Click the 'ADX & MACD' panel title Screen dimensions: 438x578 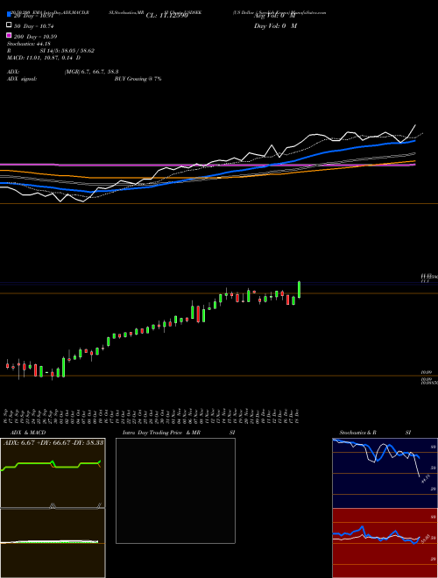pos(28,433)
